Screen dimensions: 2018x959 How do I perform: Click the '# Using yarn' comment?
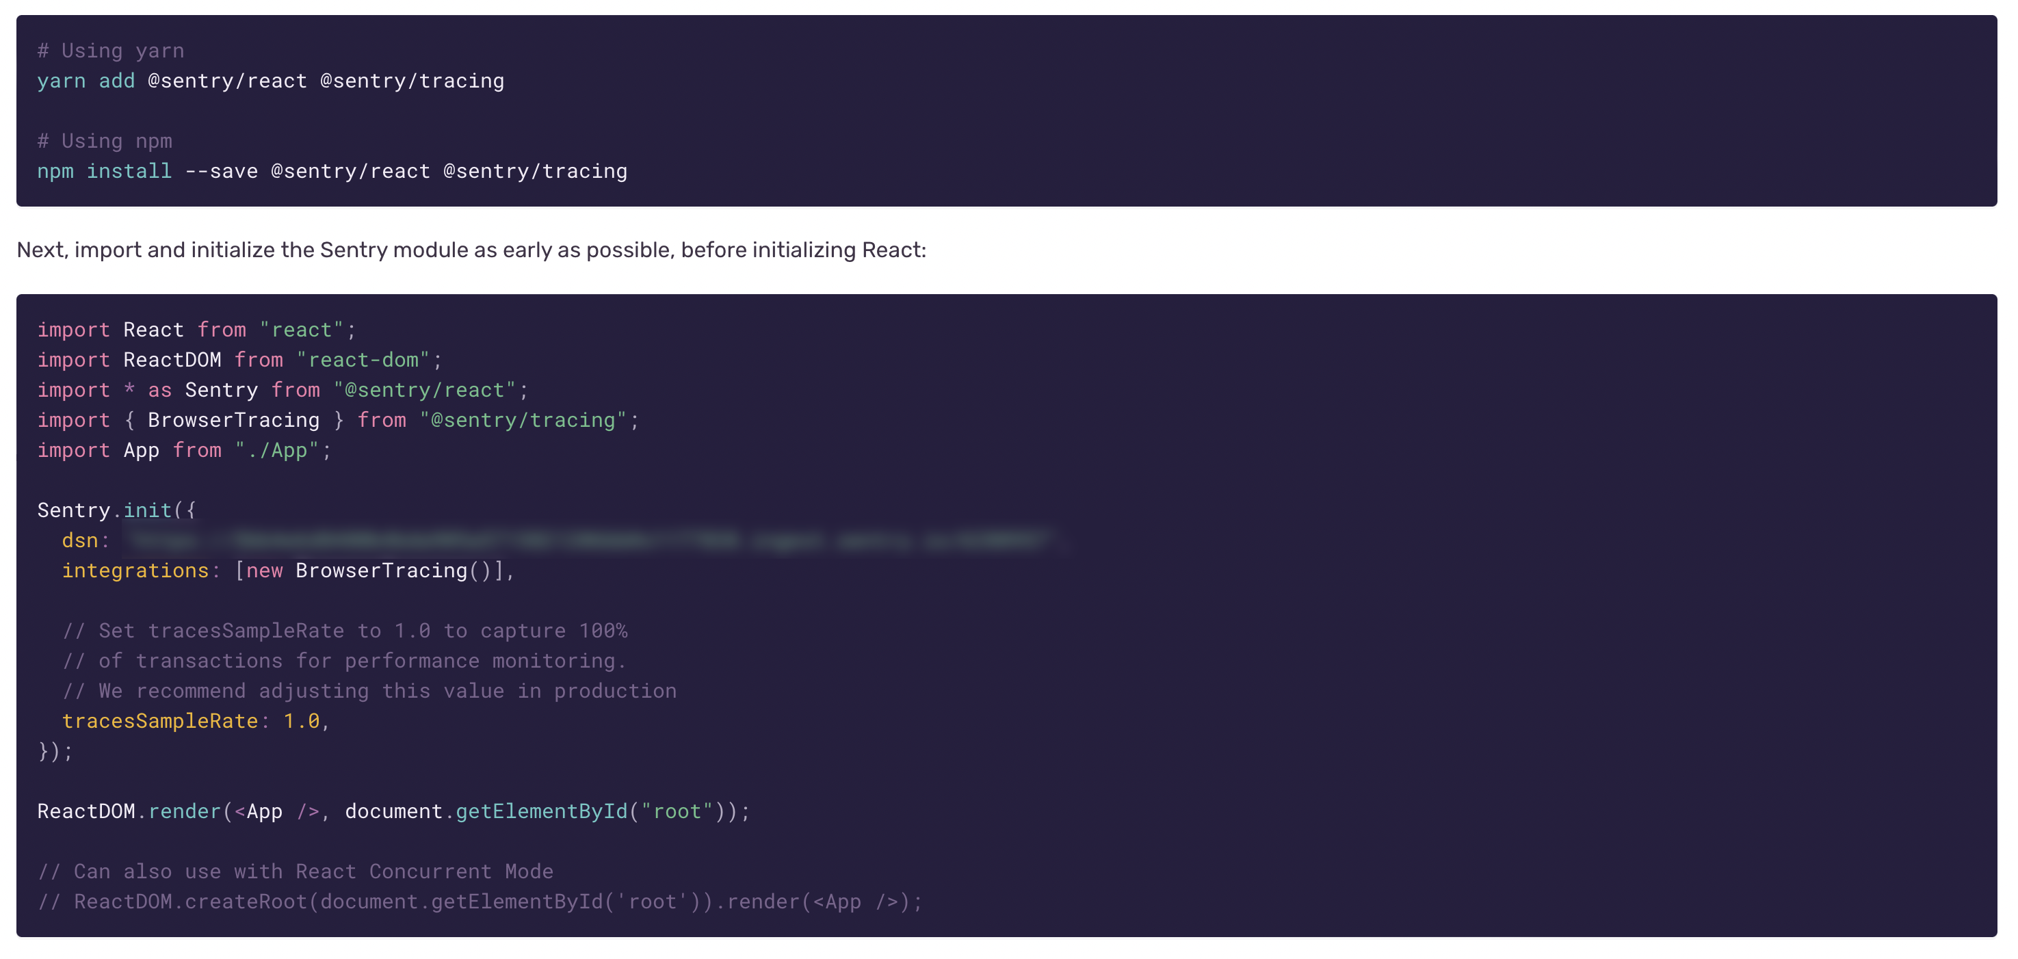click(110, 50)
